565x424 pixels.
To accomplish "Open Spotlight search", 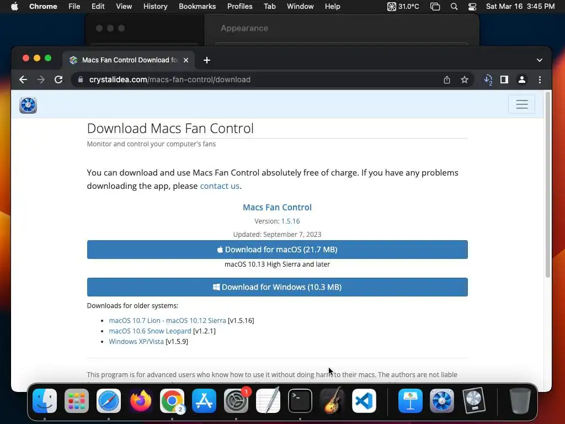I will coord(454,7).
